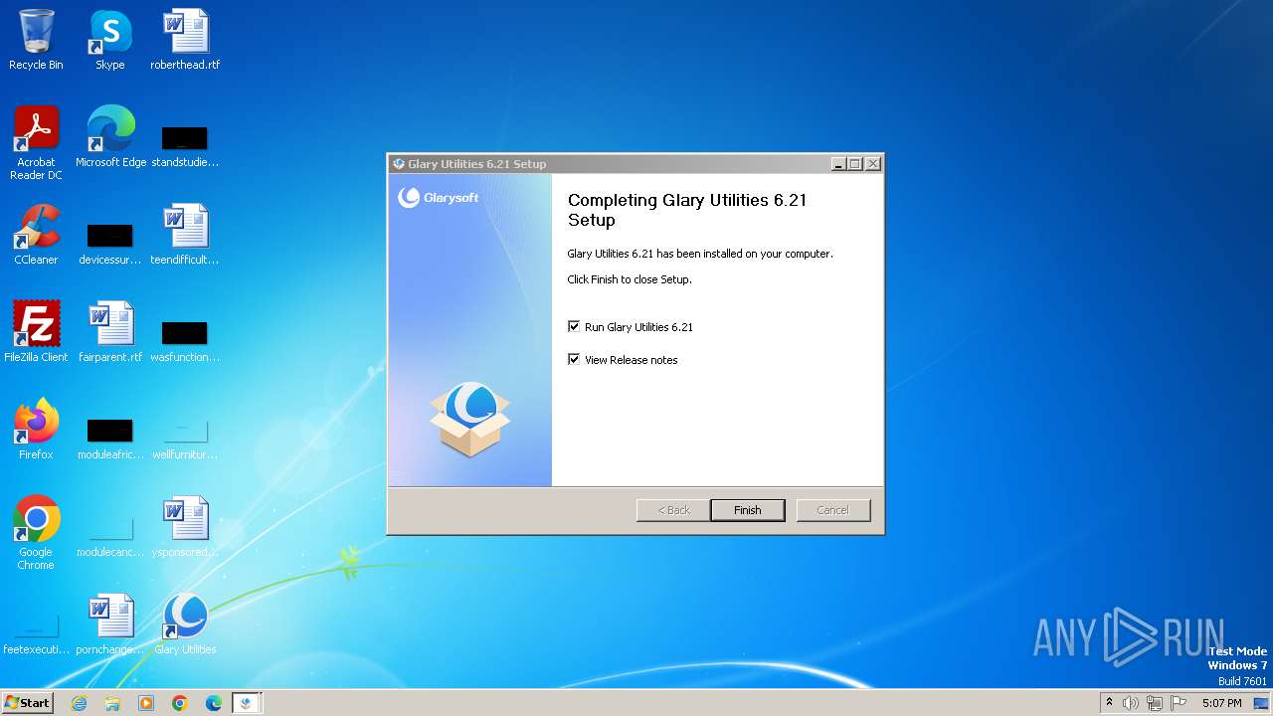Uncheck View Release notes option

tap(574, 359)
